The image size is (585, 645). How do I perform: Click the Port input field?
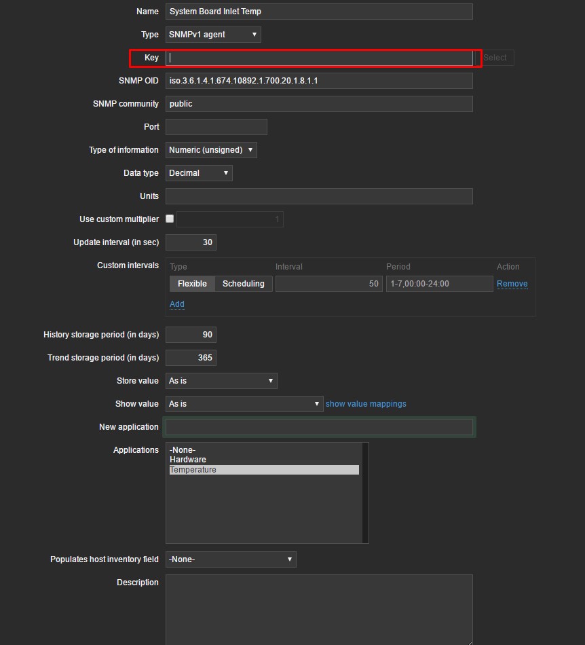(x=216, y=127)
